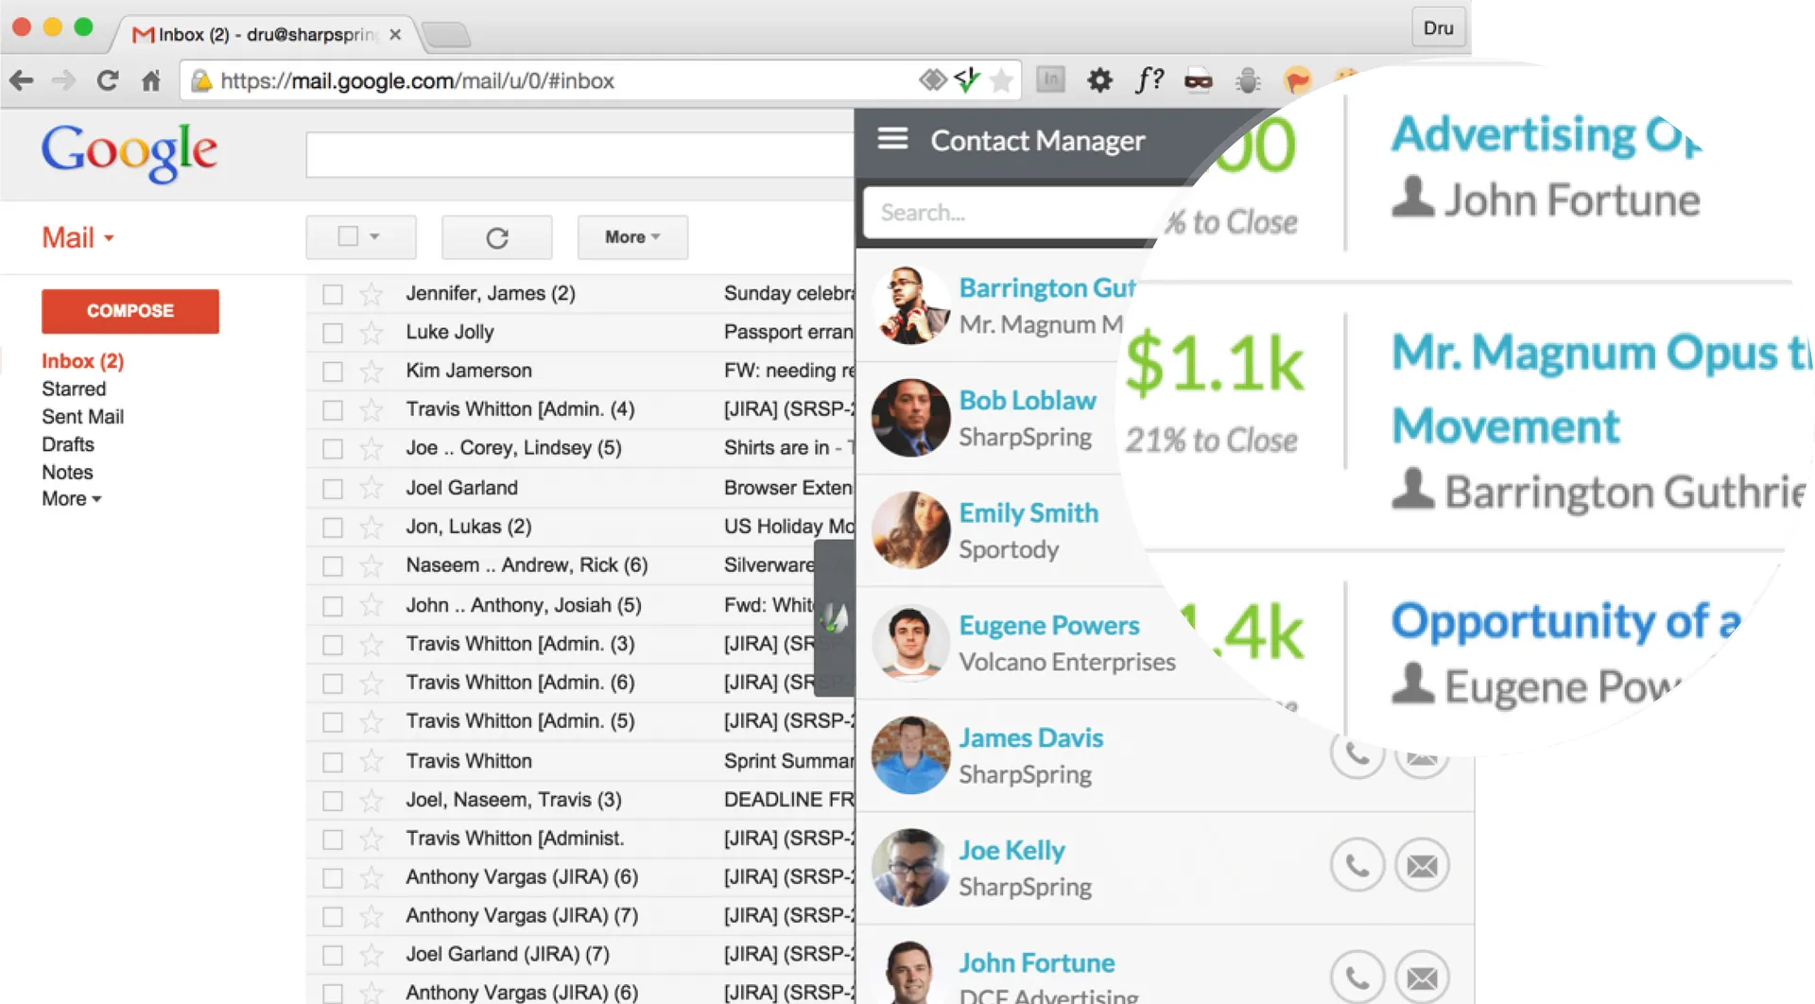
Task: Star the Luke Jolly email
Action: [x=372, y=333]
